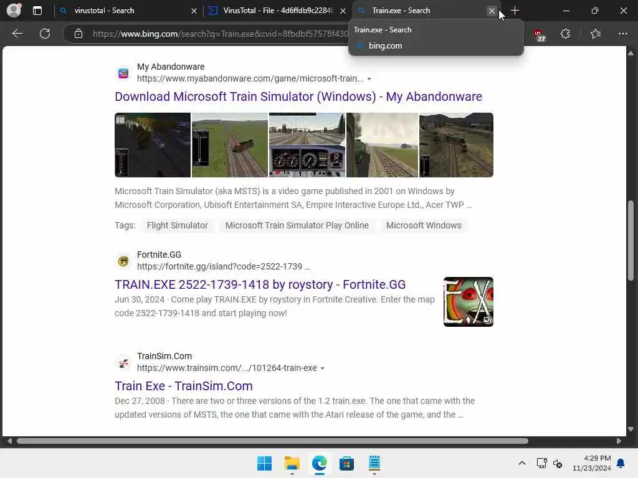Select Microsoft Train Simulator Play Online tag
This screenshot has height=478, width=638.
(x=297, y=225)
